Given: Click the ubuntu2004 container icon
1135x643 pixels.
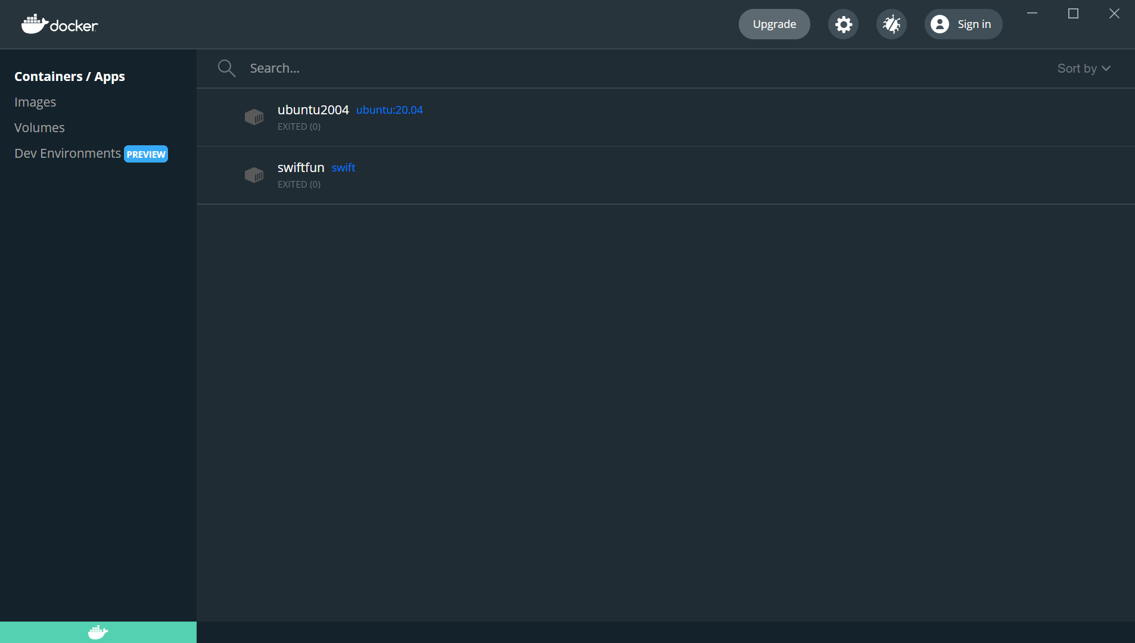Looking at the screenshot, I should 254,117.
